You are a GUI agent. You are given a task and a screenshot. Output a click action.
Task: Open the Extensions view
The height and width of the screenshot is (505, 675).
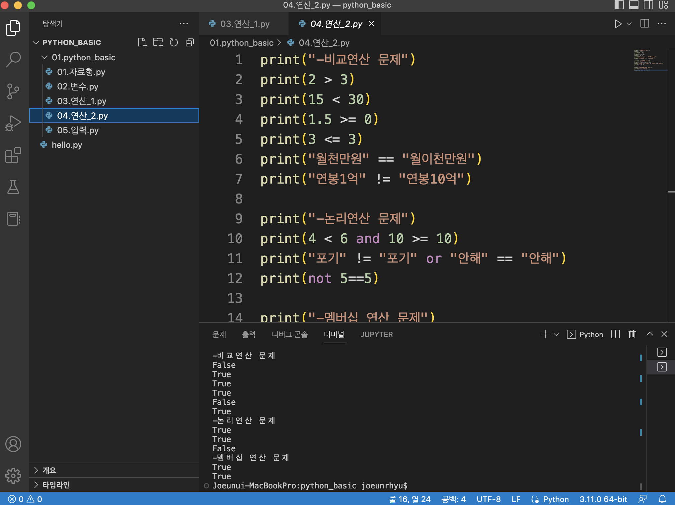click(x=13, y=155)
